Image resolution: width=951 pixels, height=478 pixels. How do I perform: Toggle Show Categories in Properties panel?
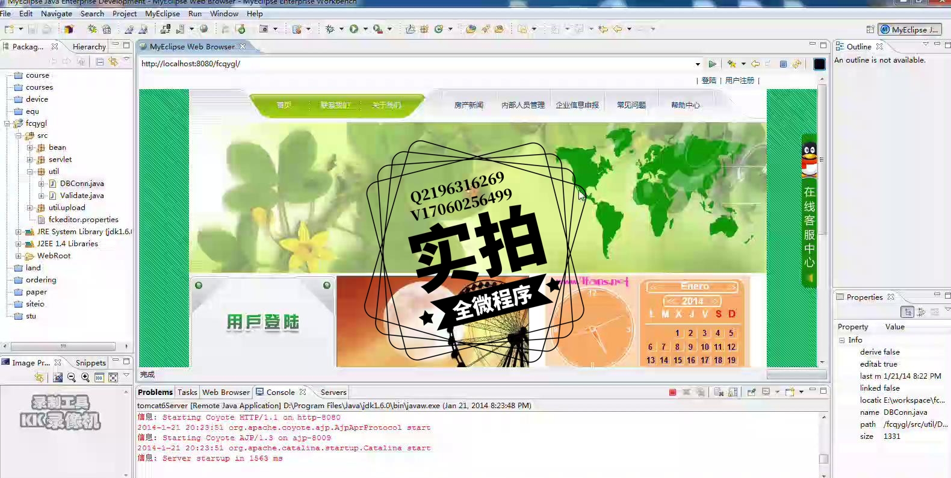pyautogui.click(x=907, y=312)
